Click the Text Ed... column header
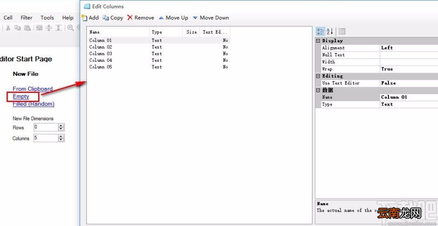The image size is (438, 226). click(215, 32)
